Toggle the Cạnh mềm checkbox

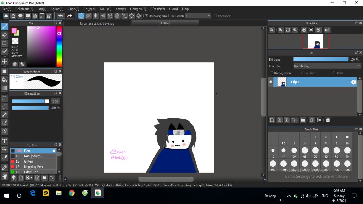click(215, 16)
